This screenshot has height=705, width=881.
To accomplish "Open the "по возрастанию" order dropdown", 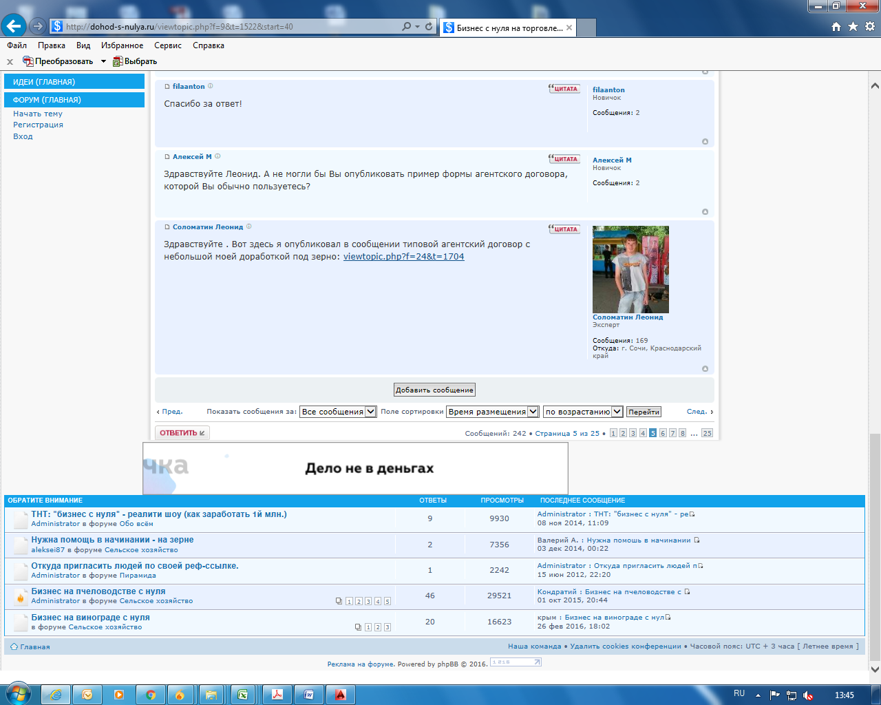I will click(x=583, y=412).
